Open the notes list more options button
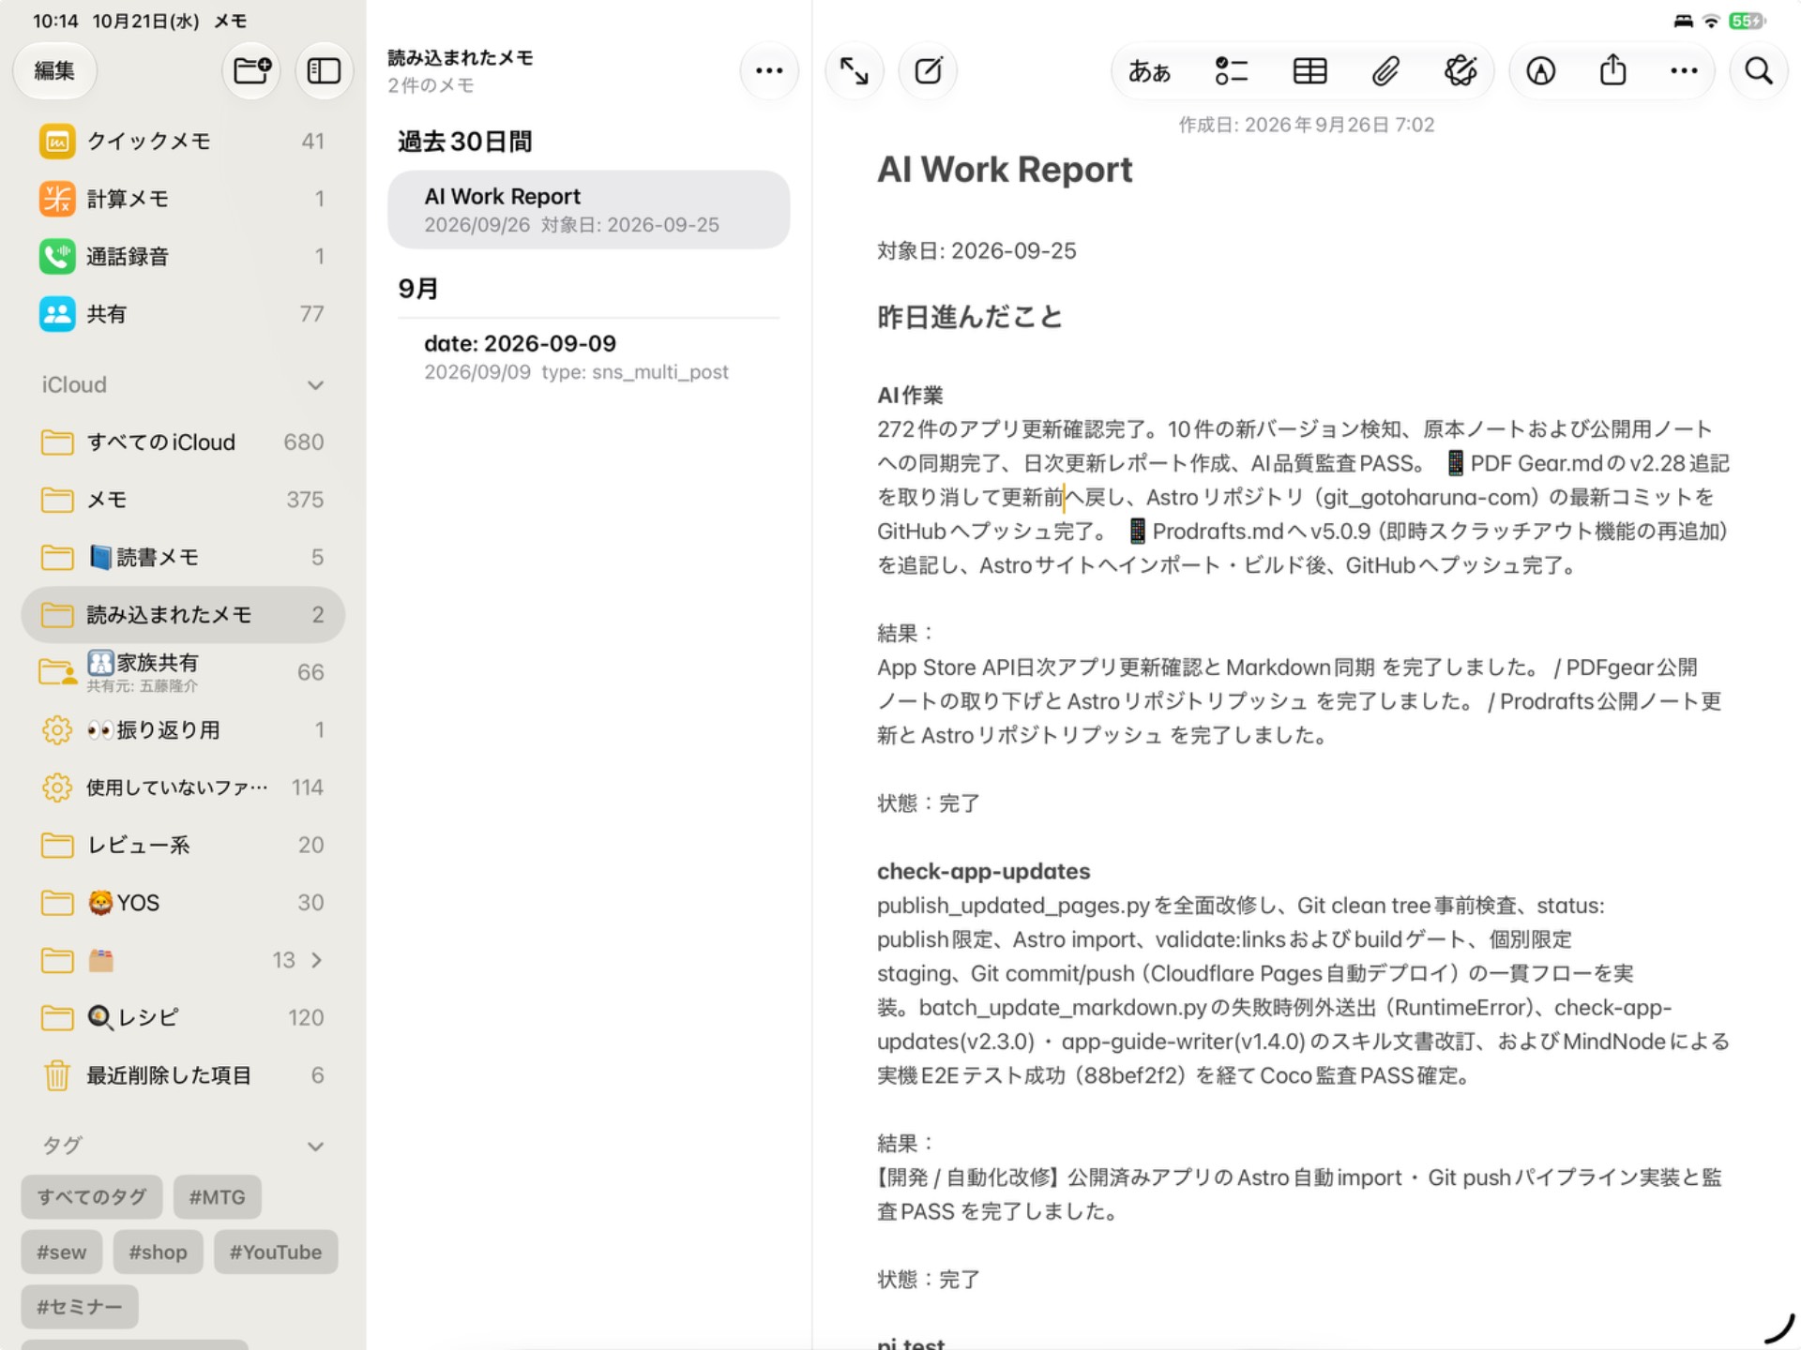The width and height of the screenshot is (1801, 1350). click(769, 70)
